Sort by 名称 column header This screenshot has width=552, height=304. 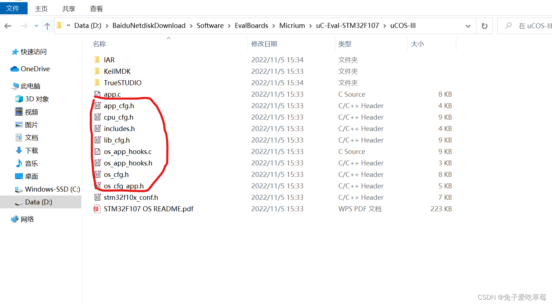point(99,44)
